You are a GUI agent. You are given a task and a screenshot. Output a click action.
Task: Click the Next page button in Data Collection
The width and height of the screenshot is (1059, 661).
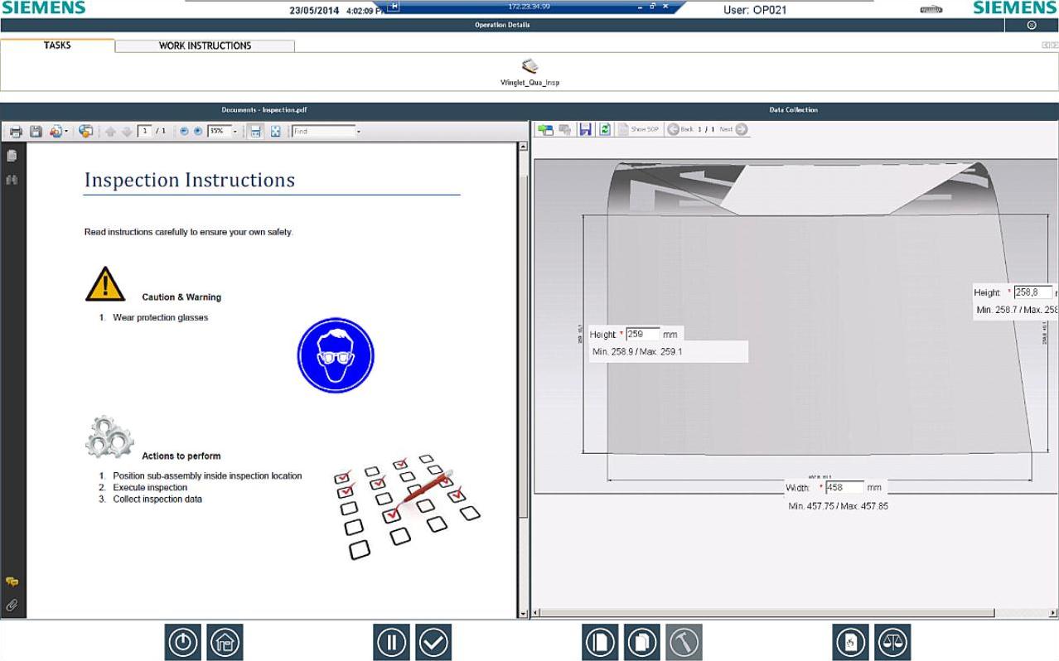tap(733, 129)
